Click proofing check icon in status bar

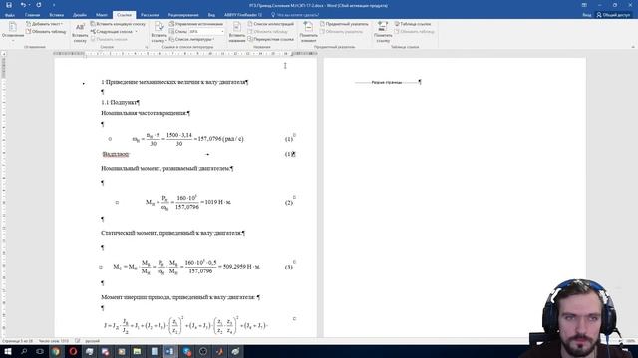[78, 341]
